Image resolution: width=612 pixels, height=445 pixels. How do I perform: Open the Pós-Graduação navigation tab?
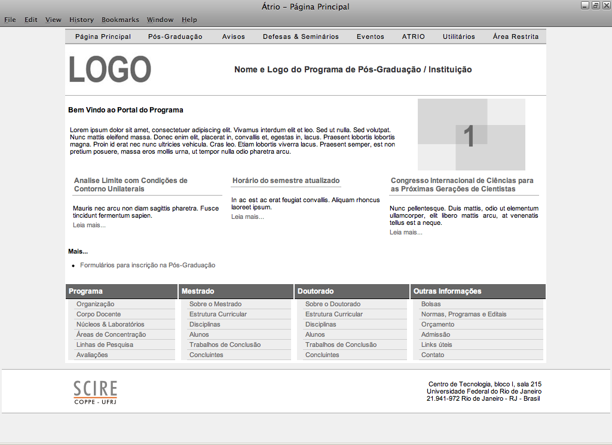click(175, 36)
